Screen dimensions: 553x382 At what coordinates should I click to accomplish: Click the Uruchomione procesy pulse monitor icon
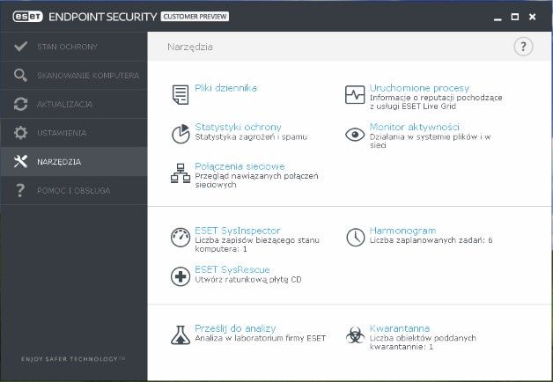[x=355, y=94]
